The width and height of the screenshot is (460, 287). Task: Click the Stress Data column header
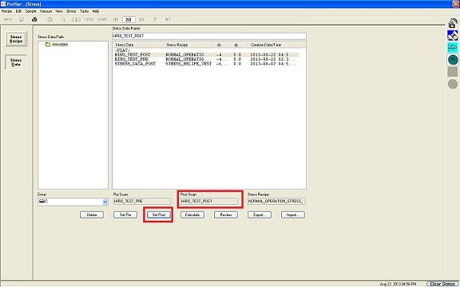tap(138, 45)
